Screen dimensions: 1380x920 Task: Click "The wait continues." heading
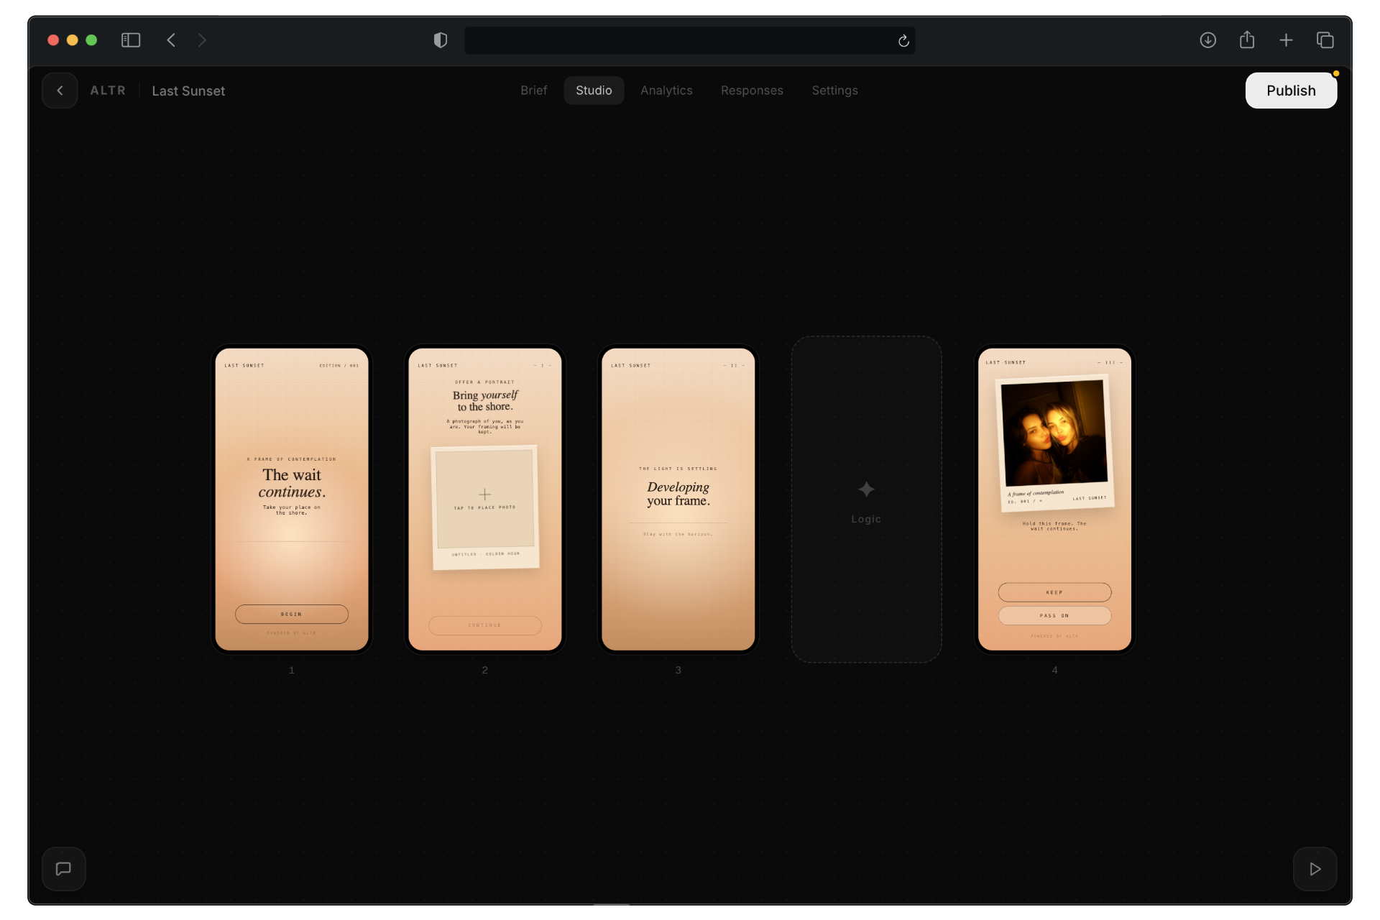pos(292,484)
